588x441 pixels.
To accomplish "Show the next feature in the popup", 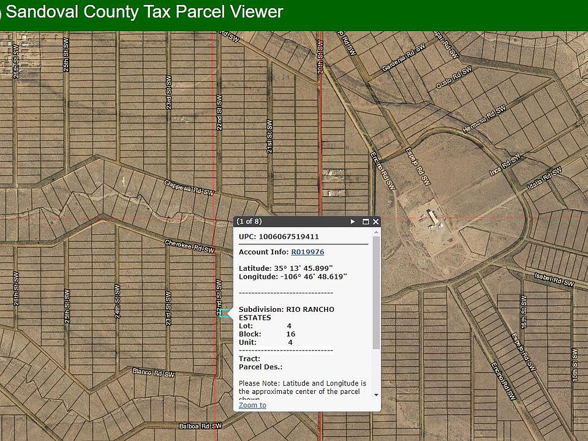I will tap(353, 222).
